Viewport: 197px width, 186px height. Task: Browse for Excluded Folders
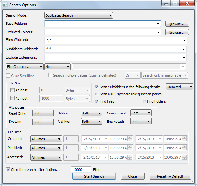(x=177, y=32)
